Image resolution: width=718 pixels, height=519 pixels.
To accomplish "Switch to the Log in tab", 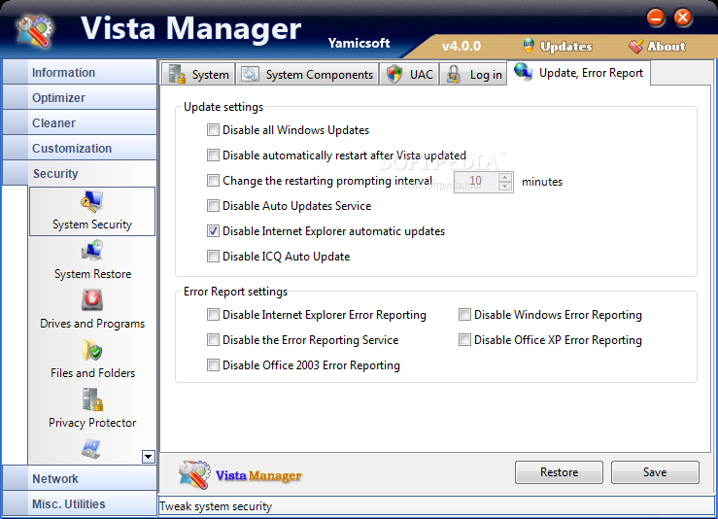I will [473, 74].
